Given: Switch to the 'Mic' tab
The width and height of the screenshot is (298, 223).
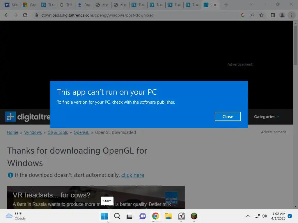Looking at the screenshot, I should [x=11, y=5].
